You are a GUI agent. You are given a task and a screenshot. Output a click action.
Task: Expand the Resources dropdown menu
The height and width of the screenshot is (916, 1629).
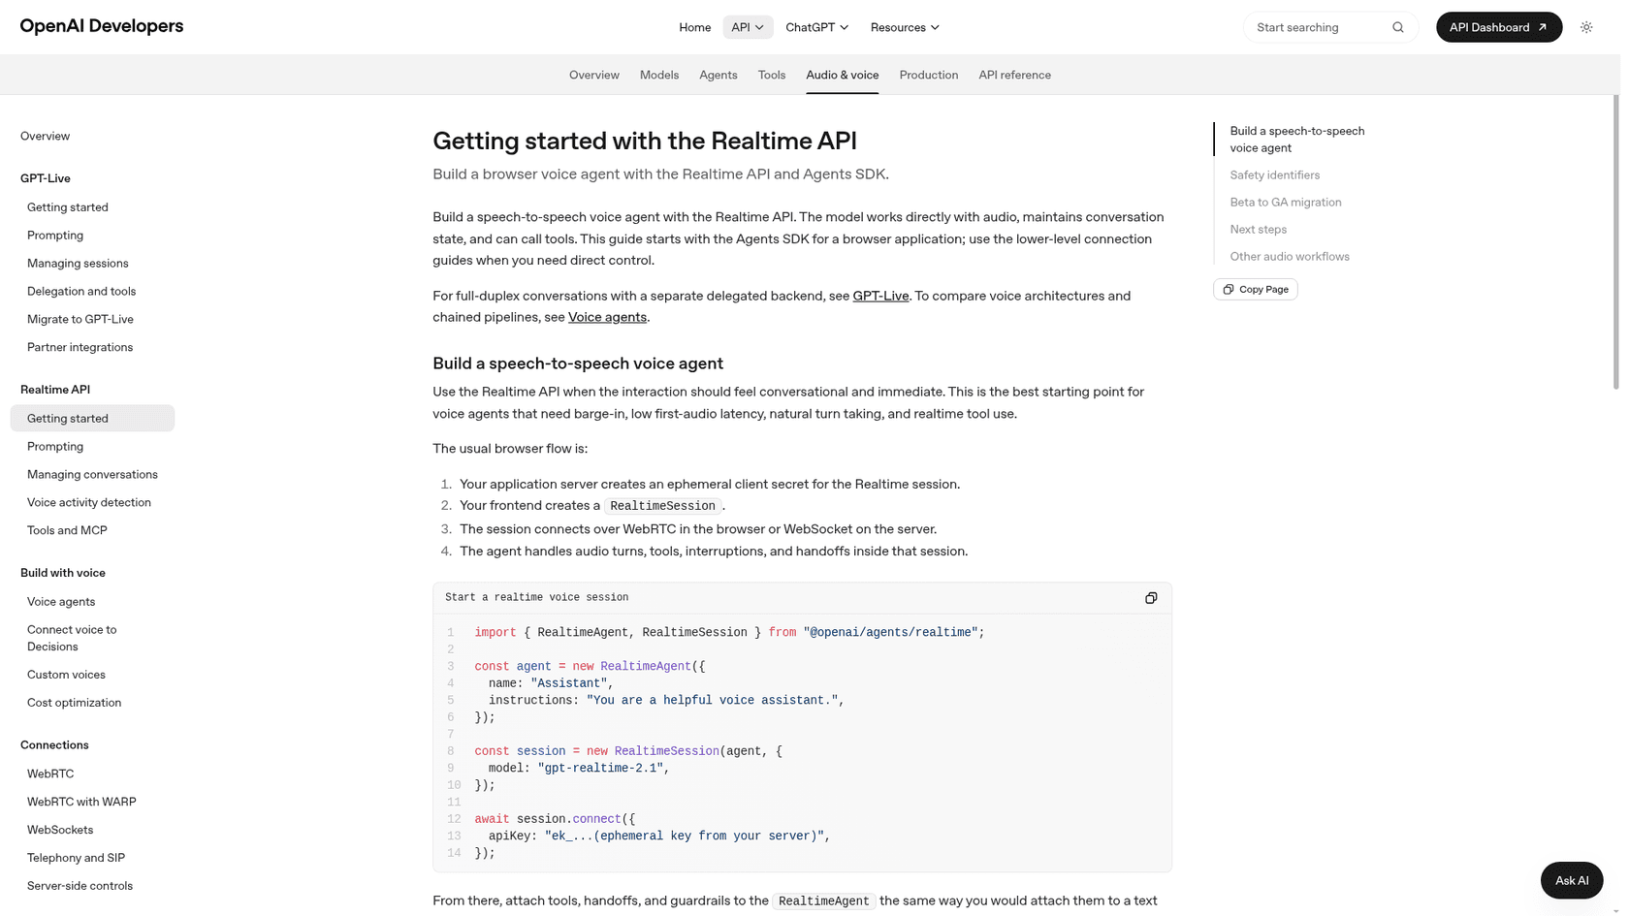(905, 27)
